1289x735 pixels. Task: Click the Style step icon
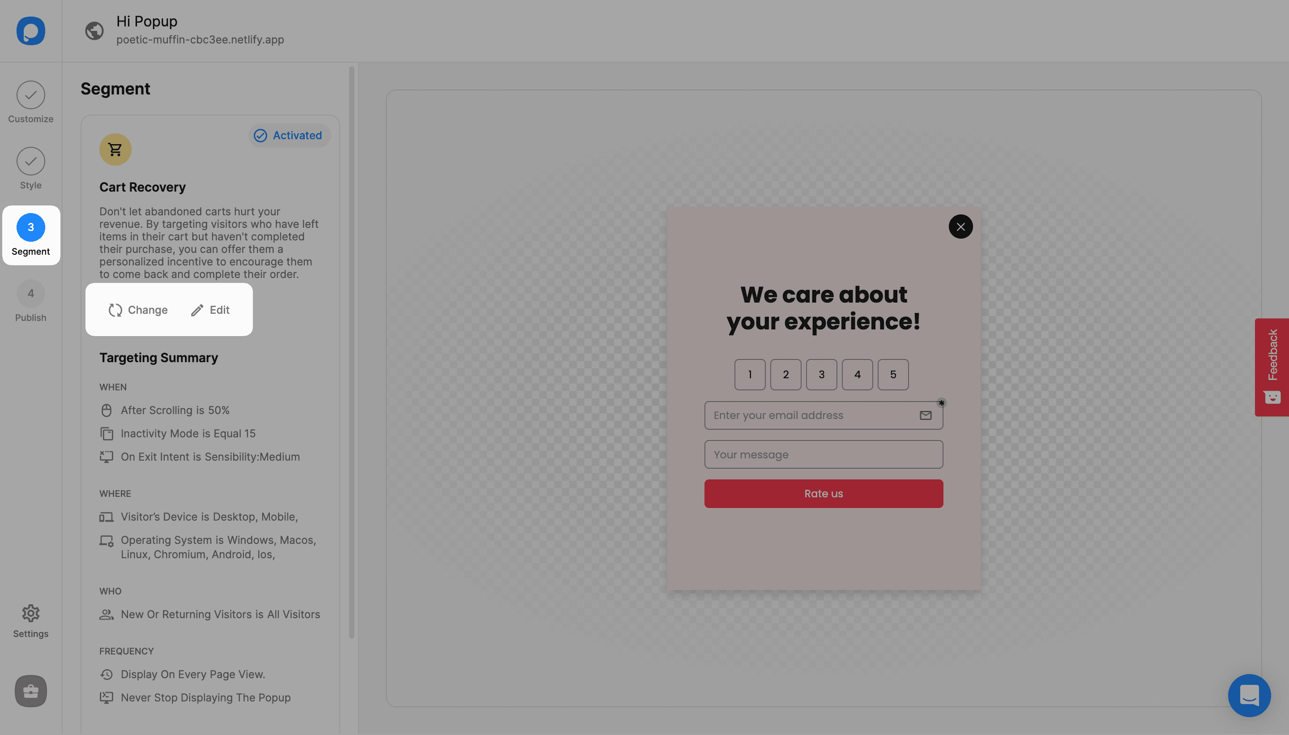point(31,161)
